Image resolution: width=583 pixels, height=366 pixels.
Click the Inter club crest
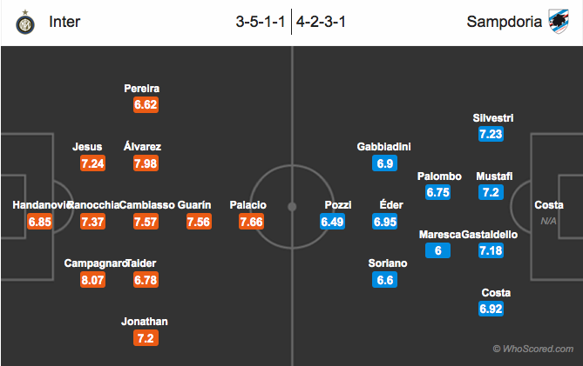[26, 21]
